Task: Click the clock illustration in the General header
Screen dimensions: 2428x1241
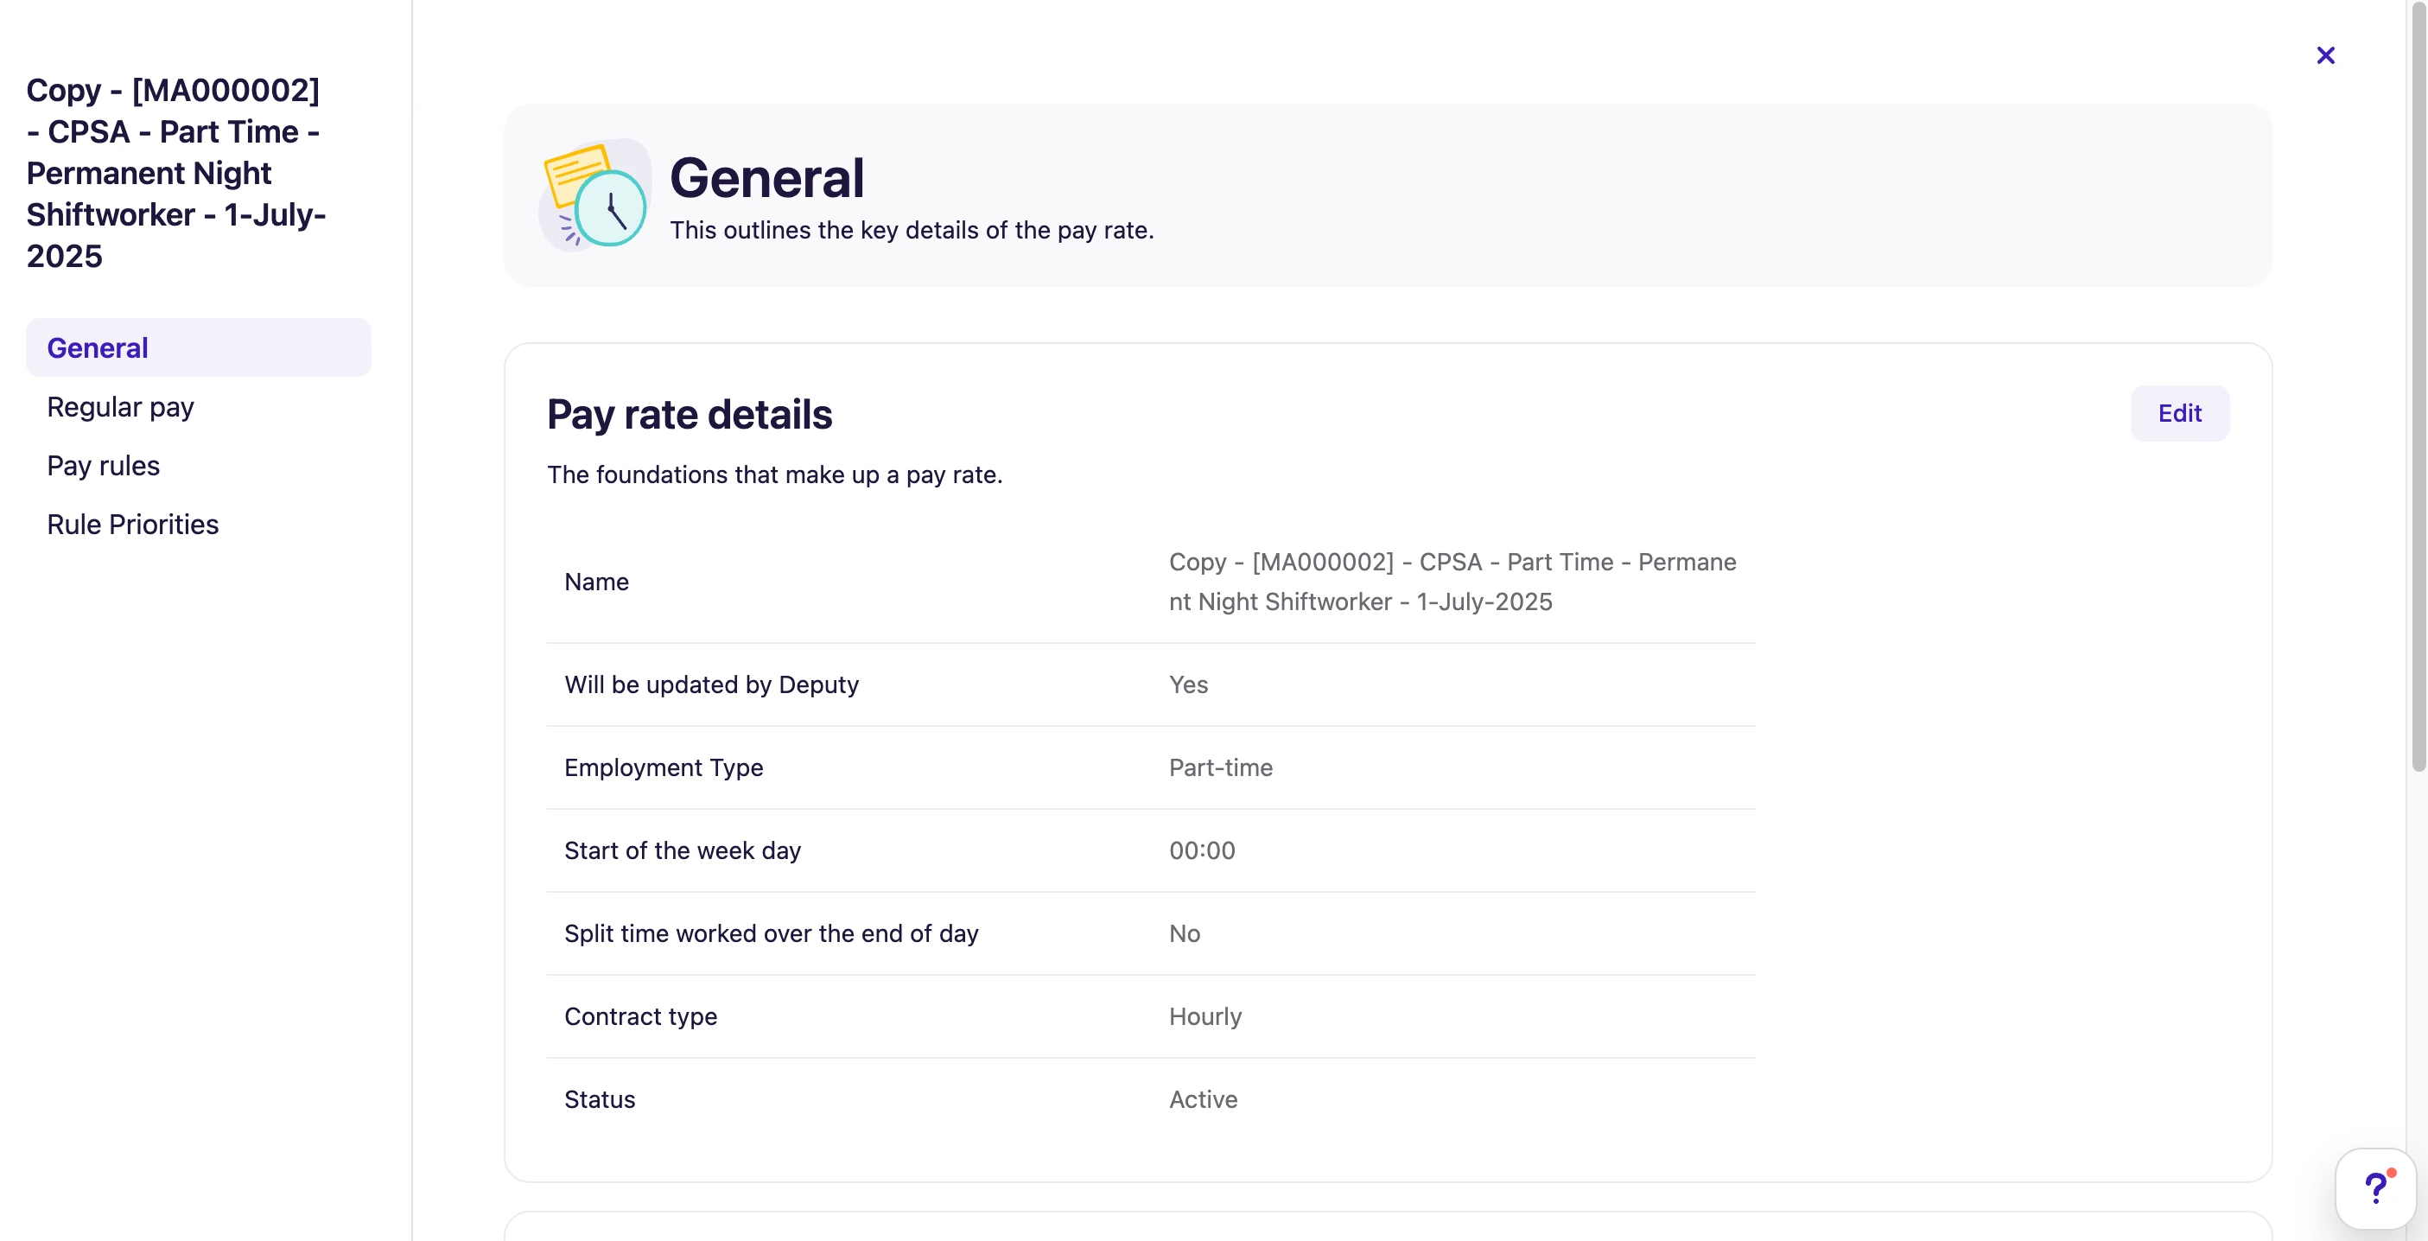Action: (594, 194)
